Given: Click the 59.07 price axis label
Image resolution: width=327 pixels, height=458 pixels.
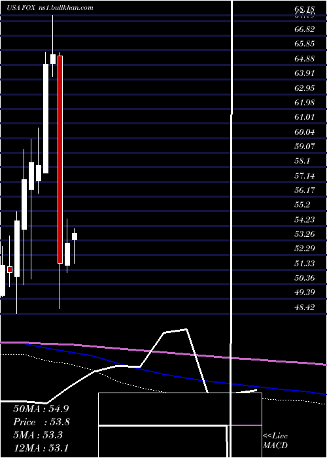Looking at the screenshot, I should tap(305, 147).
